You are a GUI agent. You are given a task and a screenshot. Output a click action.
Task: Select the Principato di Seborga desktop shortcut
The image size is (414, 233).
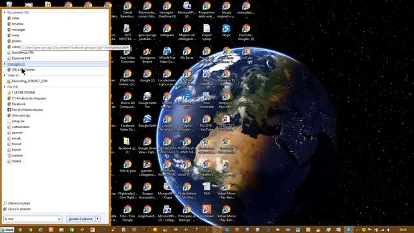[187, 213]
